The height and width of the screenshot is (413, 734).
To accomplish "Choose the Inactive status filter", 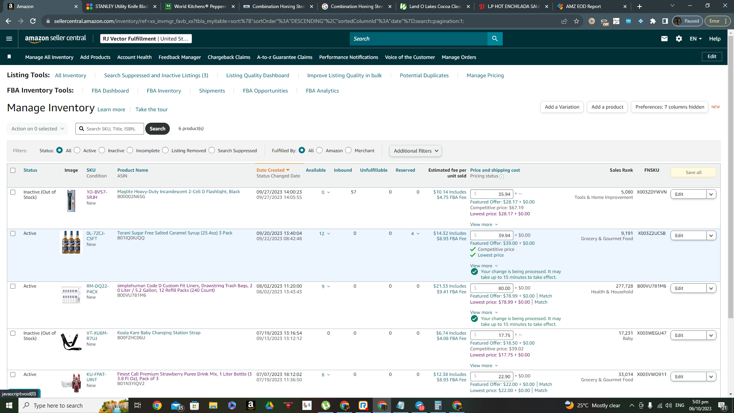I will click(x=102, y=150).
